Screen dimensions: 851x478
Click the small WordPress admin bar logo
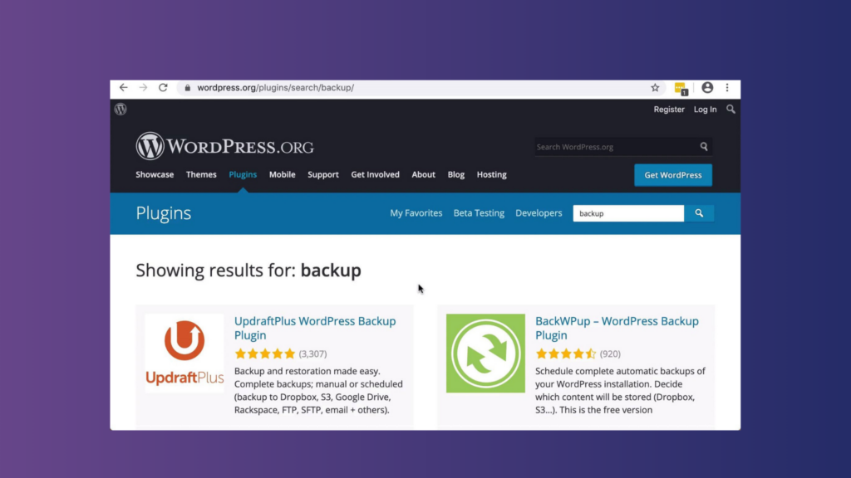121,109
